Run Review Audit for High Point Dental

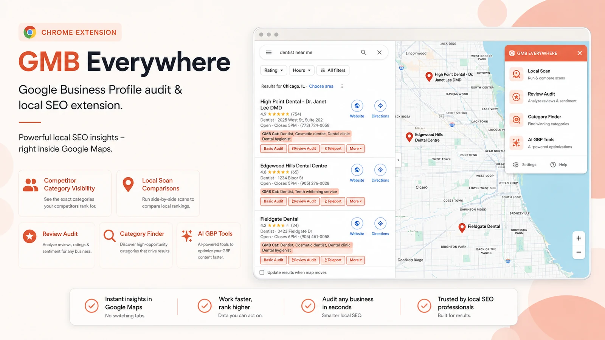(304, 148)
